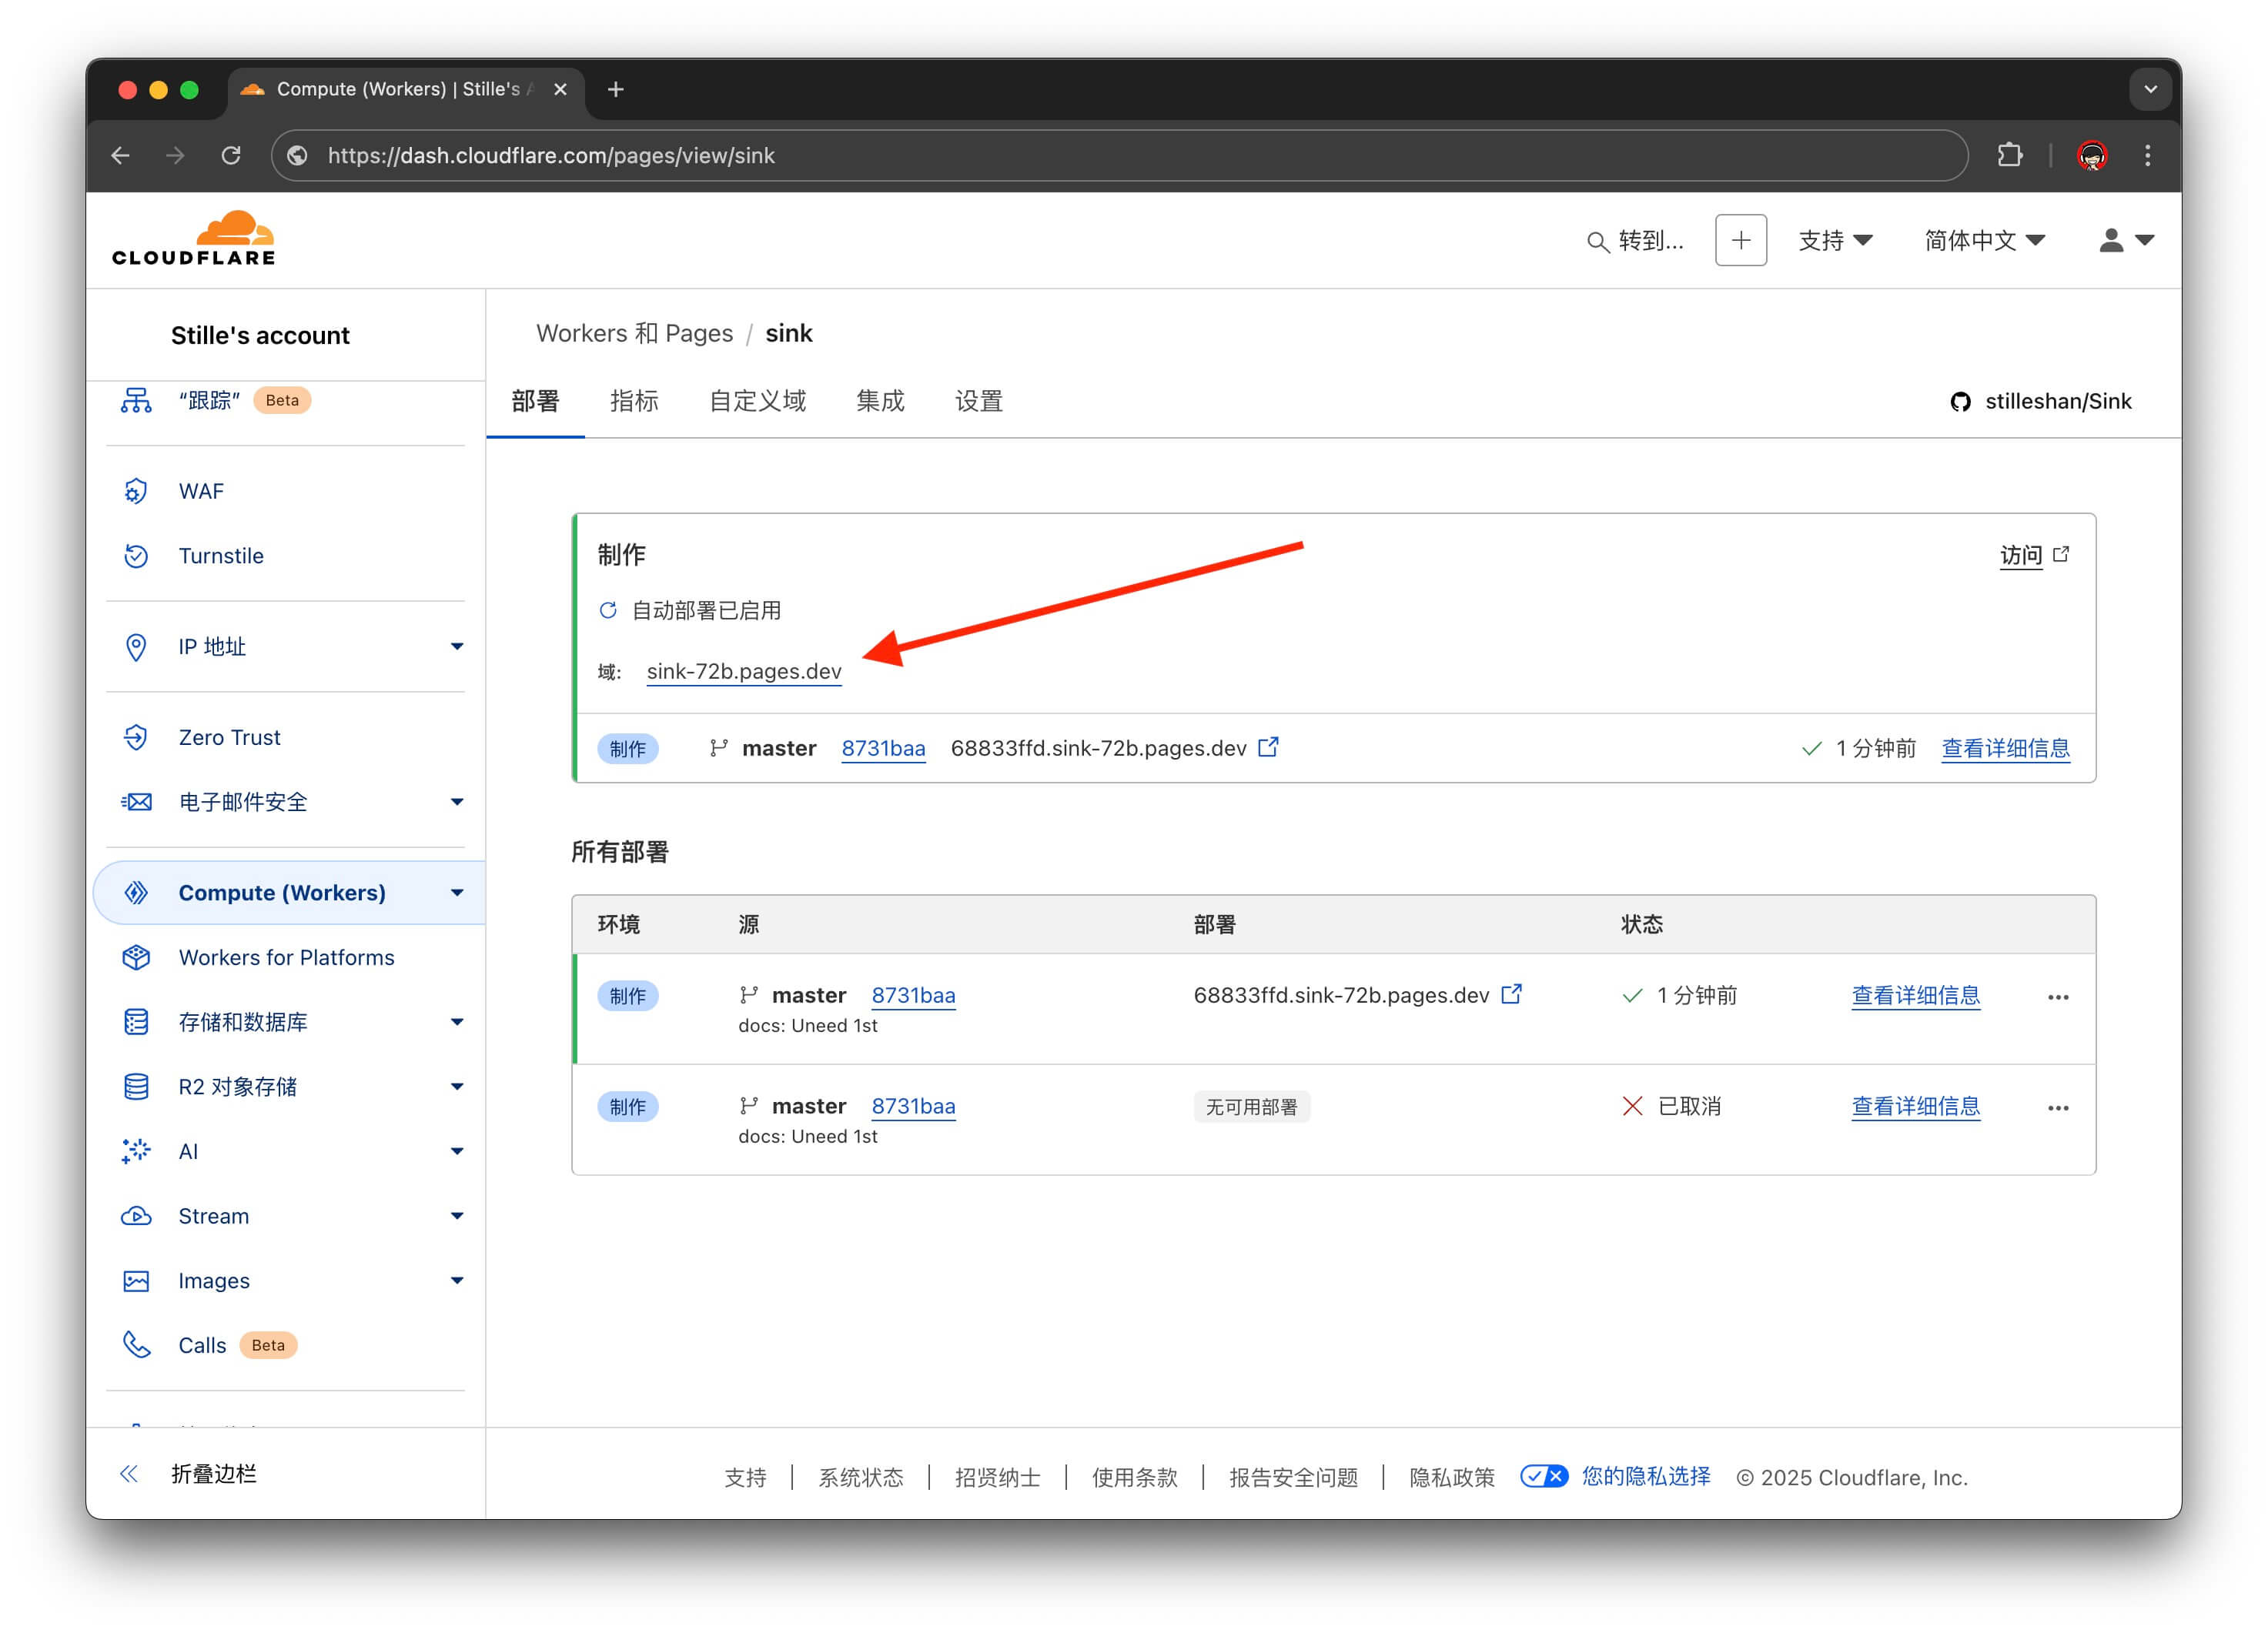Screen dimensions: 2268x1633
Task: Open the stilleshan/Sink repository link
Action: tap(2058, 402)
